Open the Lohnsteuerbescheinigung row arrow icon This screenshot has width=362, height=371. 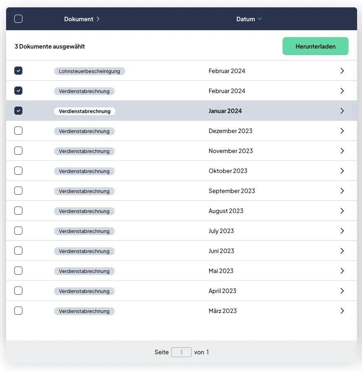pyautogui.click(x=342, y=71)
